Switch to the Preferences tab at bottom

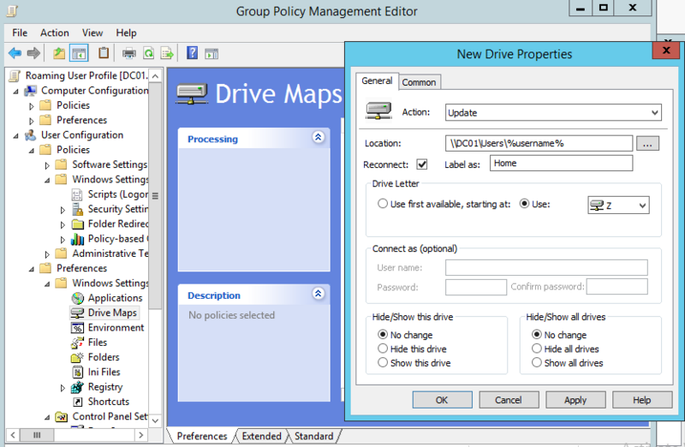(202, 436)
